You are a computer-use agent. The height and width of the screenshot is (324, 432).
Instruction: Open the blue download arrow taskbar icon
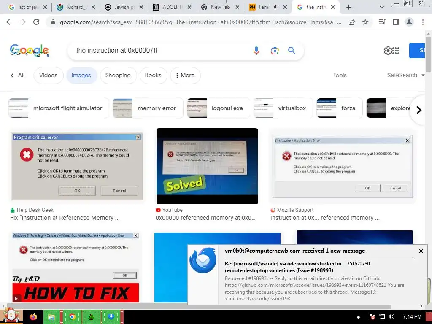[111, 317]
